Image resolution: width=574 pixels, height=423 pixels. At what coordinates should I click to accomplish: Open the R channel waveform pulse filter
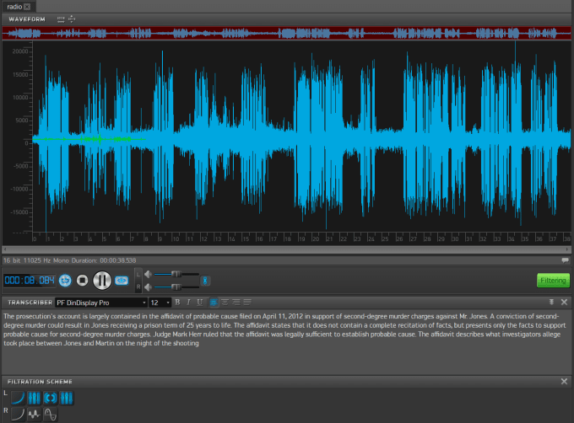(x=34, y=415)
